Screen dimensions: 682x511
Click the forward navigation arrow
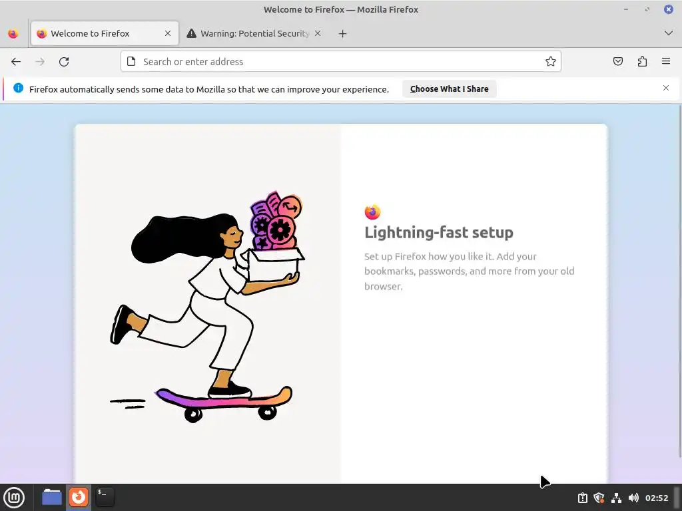[40, 62]
